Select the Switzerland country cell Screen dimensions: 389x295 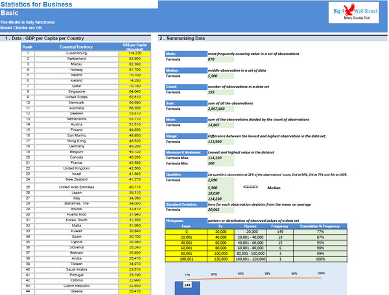(x=77, y=59)
